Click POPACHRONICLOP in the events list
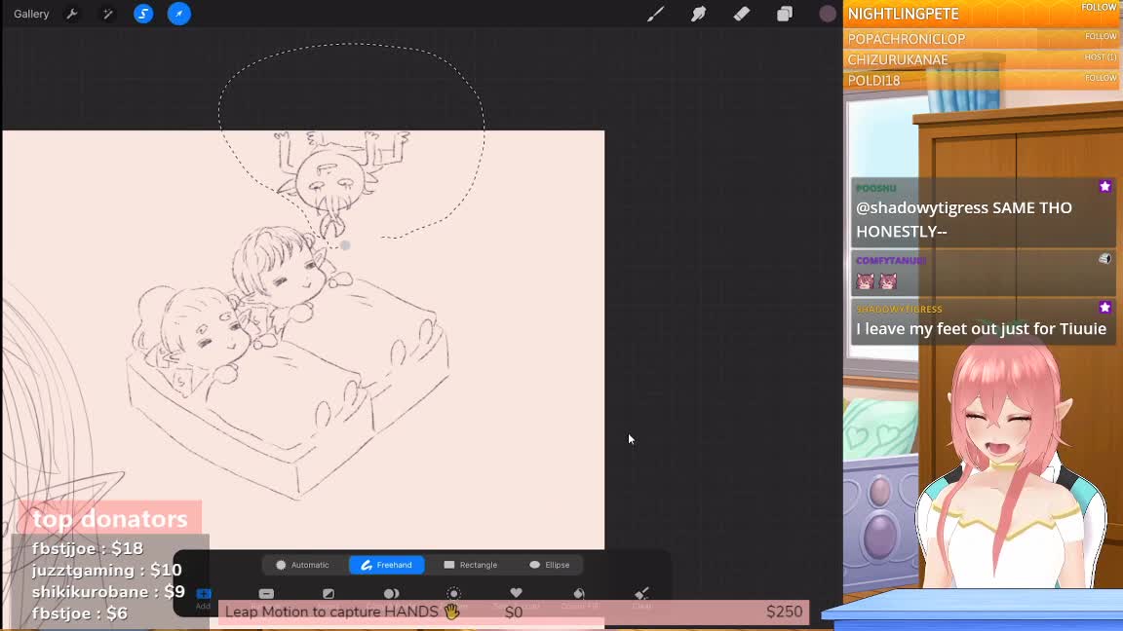1123x631 pixels. (x=906, y=39)
